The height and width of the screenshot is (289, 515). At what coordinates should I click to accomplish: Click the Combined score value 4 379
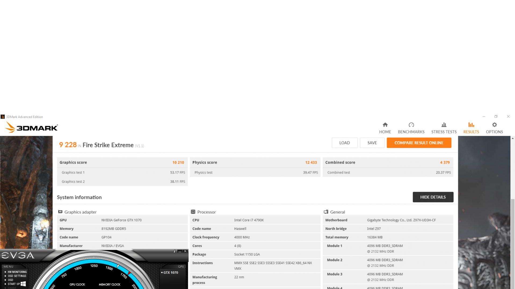(445, 163)
